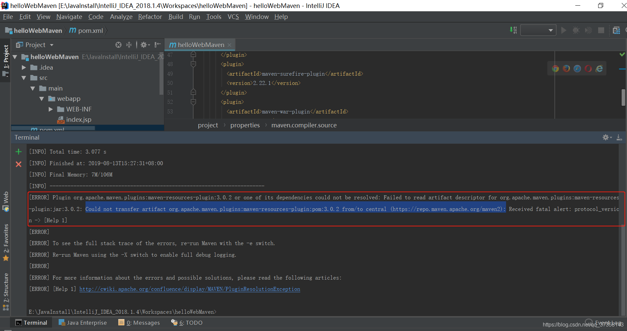Image resolution: width=627 pixels, height=331 pixels.
Task: Open the File menu
Action: coord(8,17)
